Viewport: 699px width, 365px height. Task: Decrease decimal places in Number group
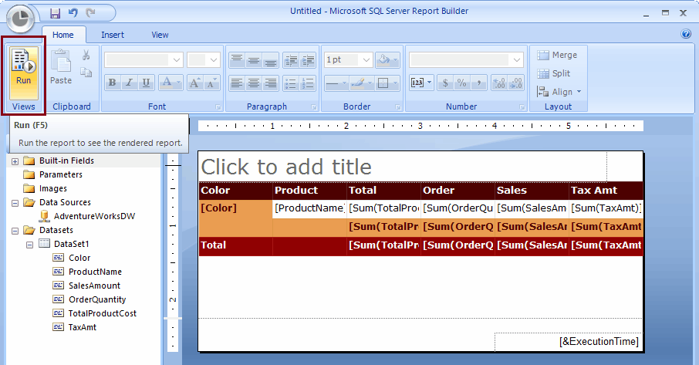coord(516,83)
